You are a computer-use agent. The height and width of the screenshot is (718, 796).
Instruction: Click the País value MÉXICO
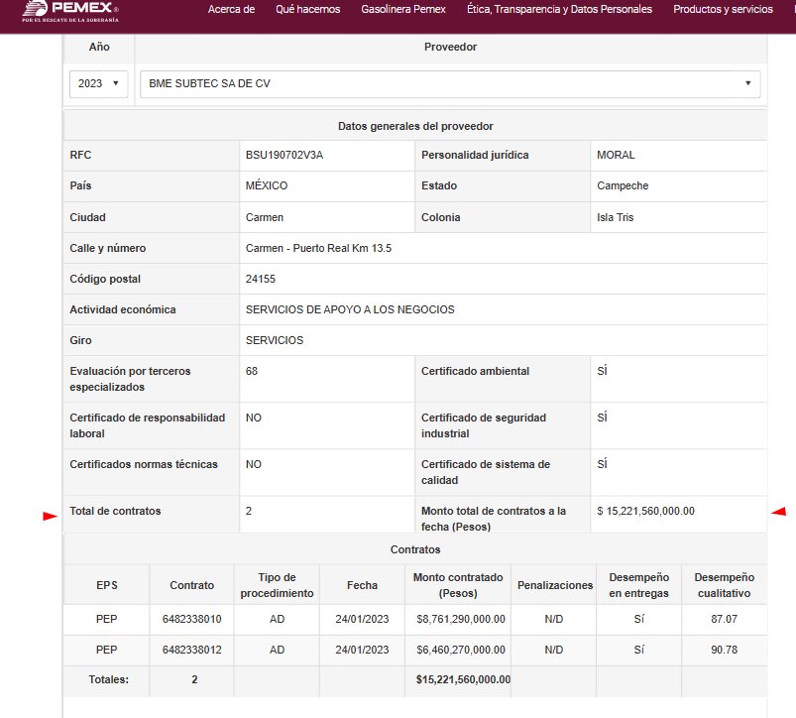point(267,185)
